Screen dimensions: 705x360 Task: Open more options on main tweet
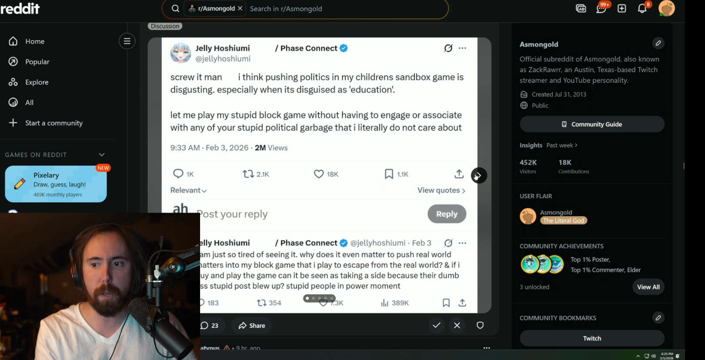(x=462, y=48)
